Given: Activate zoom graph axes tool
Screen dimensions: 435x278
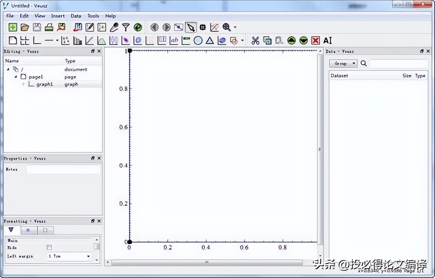Looking at the screenshot, I should tap(215, 27).
